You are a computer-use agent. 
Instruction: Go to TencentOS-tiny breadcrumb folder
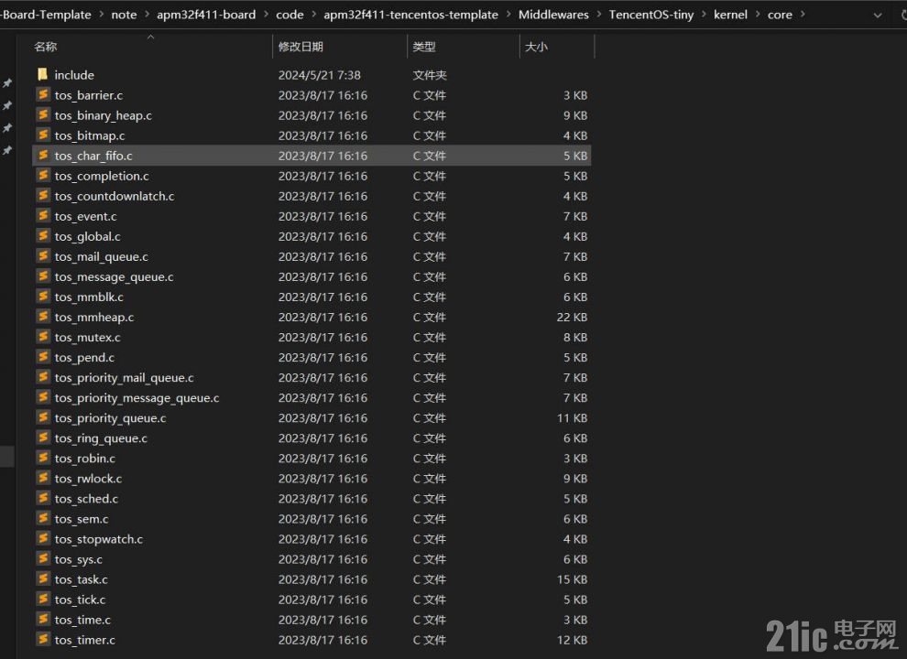tap(651, 15)
